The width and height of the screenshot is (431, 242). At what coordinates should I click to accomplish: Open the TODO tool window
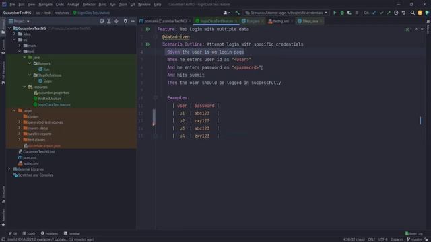coord(29,233)
